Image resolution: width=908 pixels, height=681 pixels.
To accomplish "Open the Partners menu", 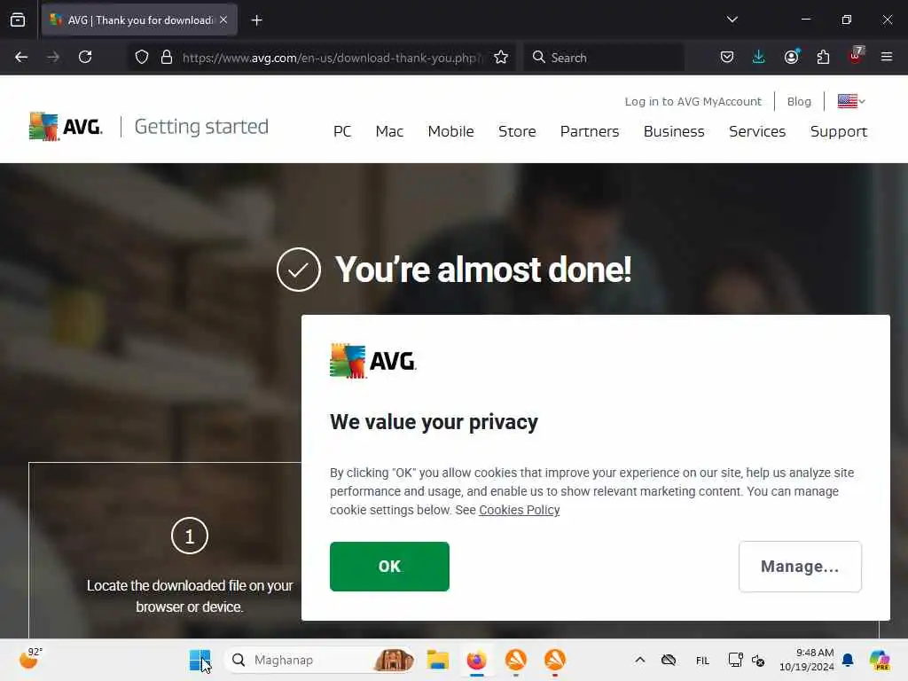I will coord(590,131).
